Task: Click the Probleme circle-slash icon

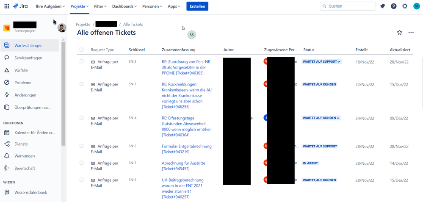Action: pos(7,83)
